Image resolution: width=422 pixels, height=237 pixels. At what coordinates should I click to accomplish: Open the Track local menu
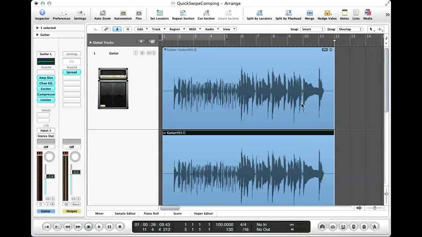click(158, 29)
